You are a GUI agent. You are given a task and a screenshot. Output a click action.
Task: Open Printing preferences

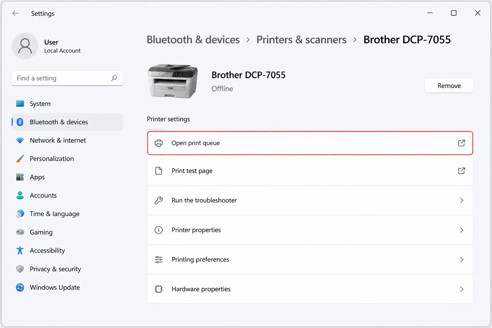click(310, 259)
